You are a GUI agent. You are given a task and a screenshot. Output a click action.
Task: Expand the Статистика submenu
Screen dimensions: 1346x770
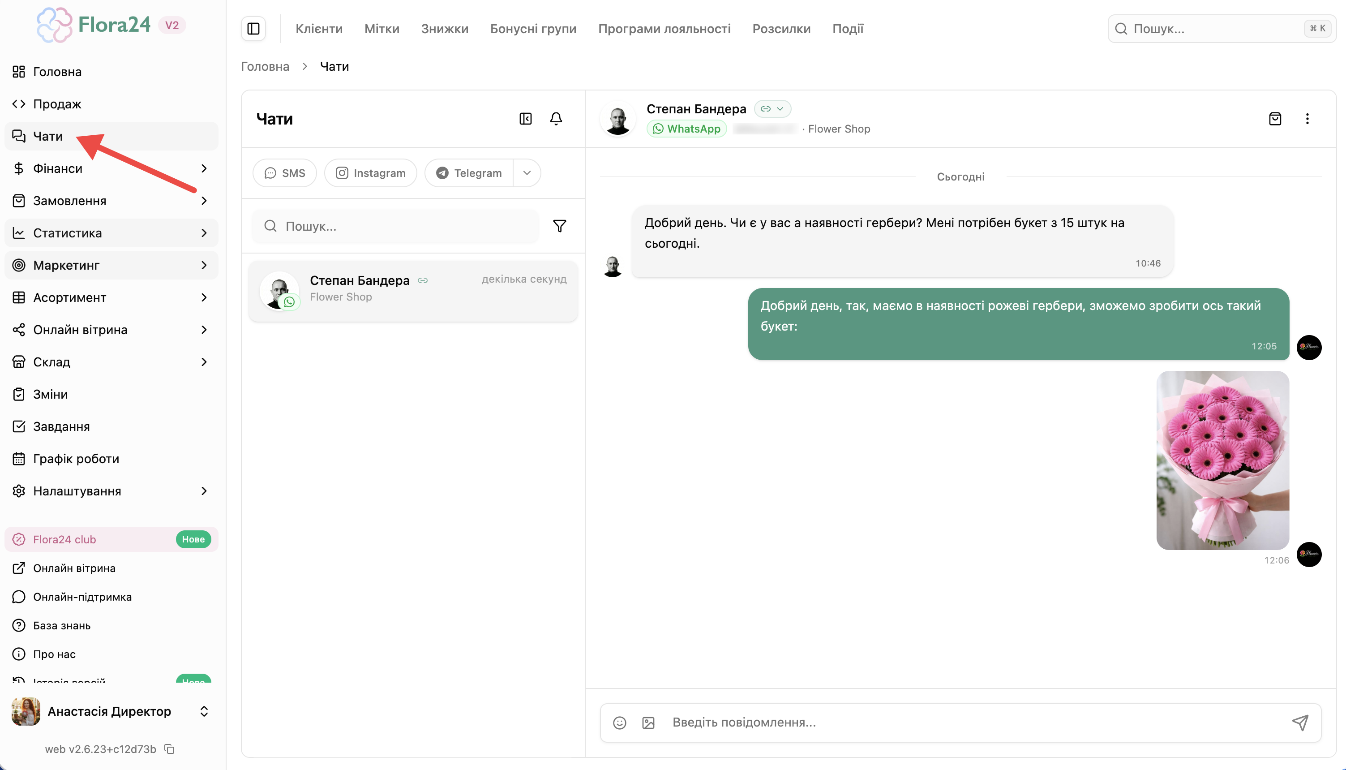(204, 233)
